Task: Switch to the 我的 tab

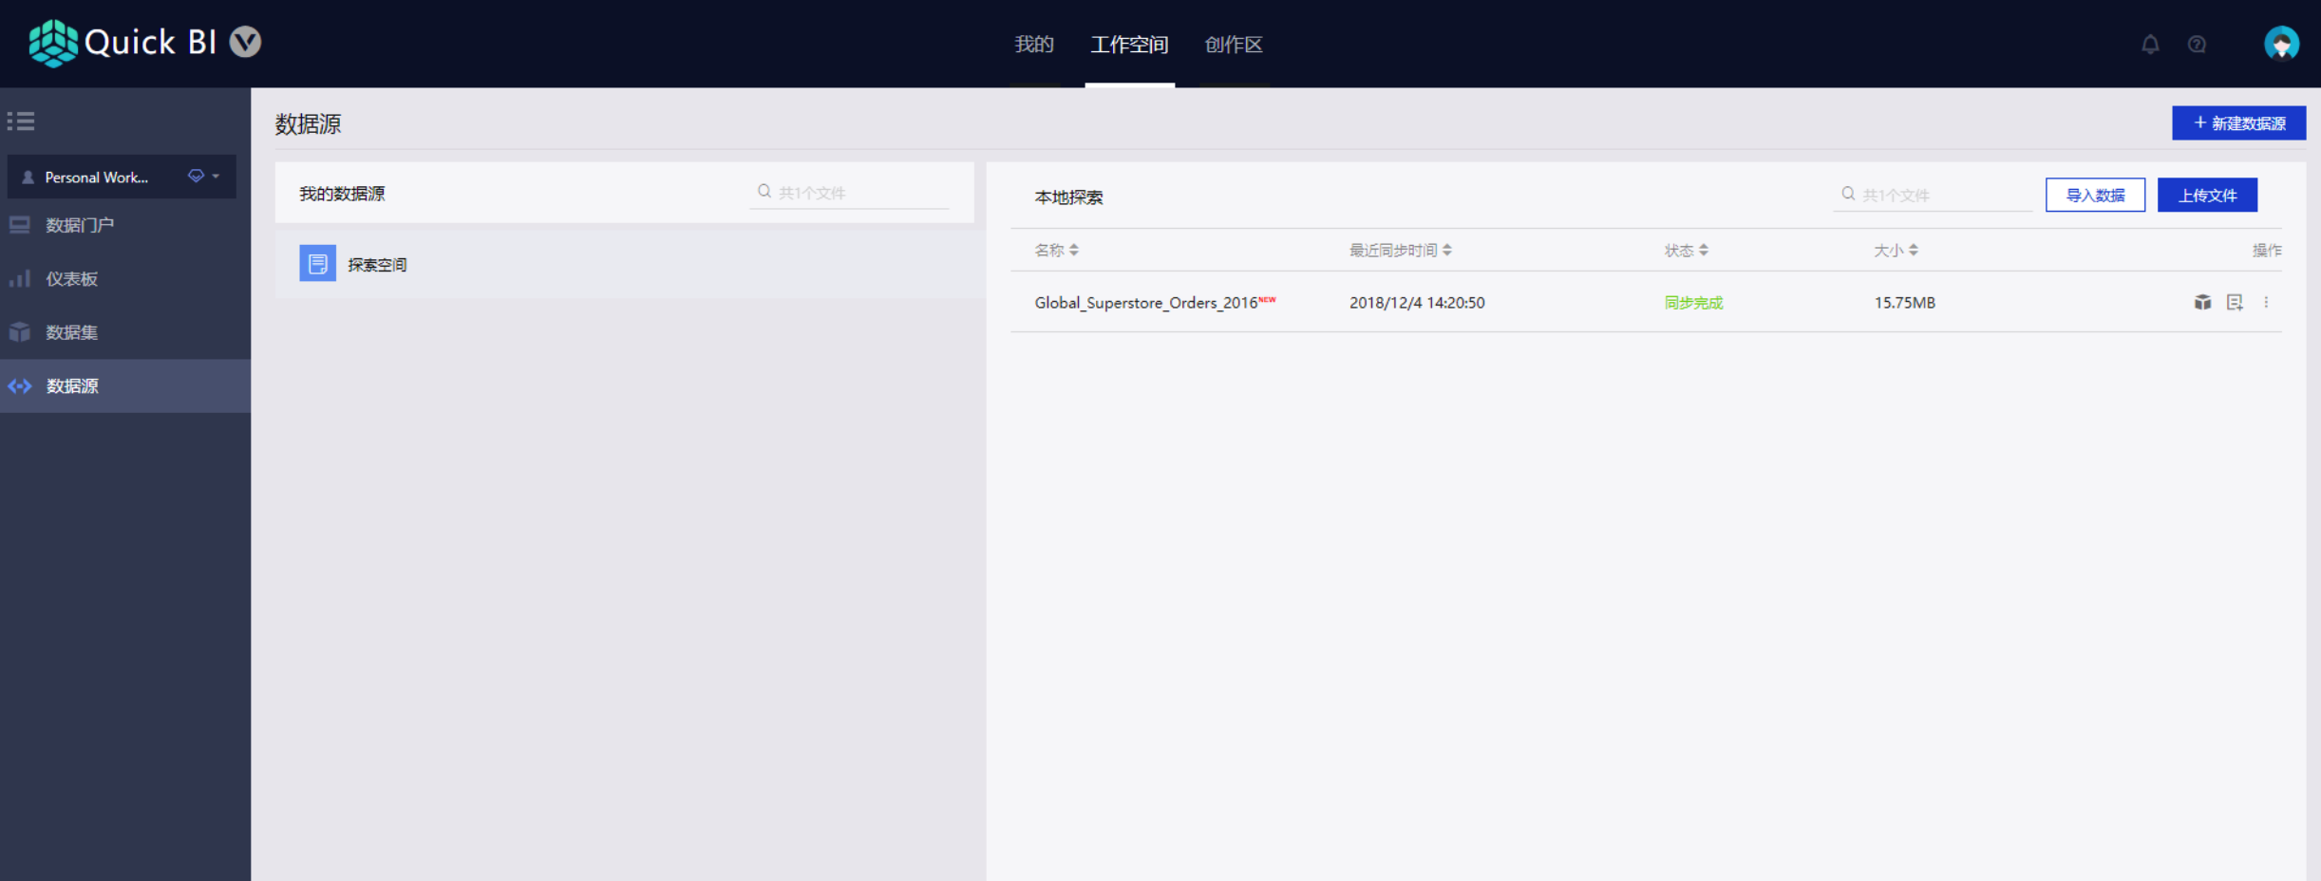Action: [x=1034, y=45]
